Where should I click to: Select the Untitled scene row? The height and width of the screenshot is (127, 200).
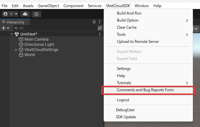click(52, 34)
